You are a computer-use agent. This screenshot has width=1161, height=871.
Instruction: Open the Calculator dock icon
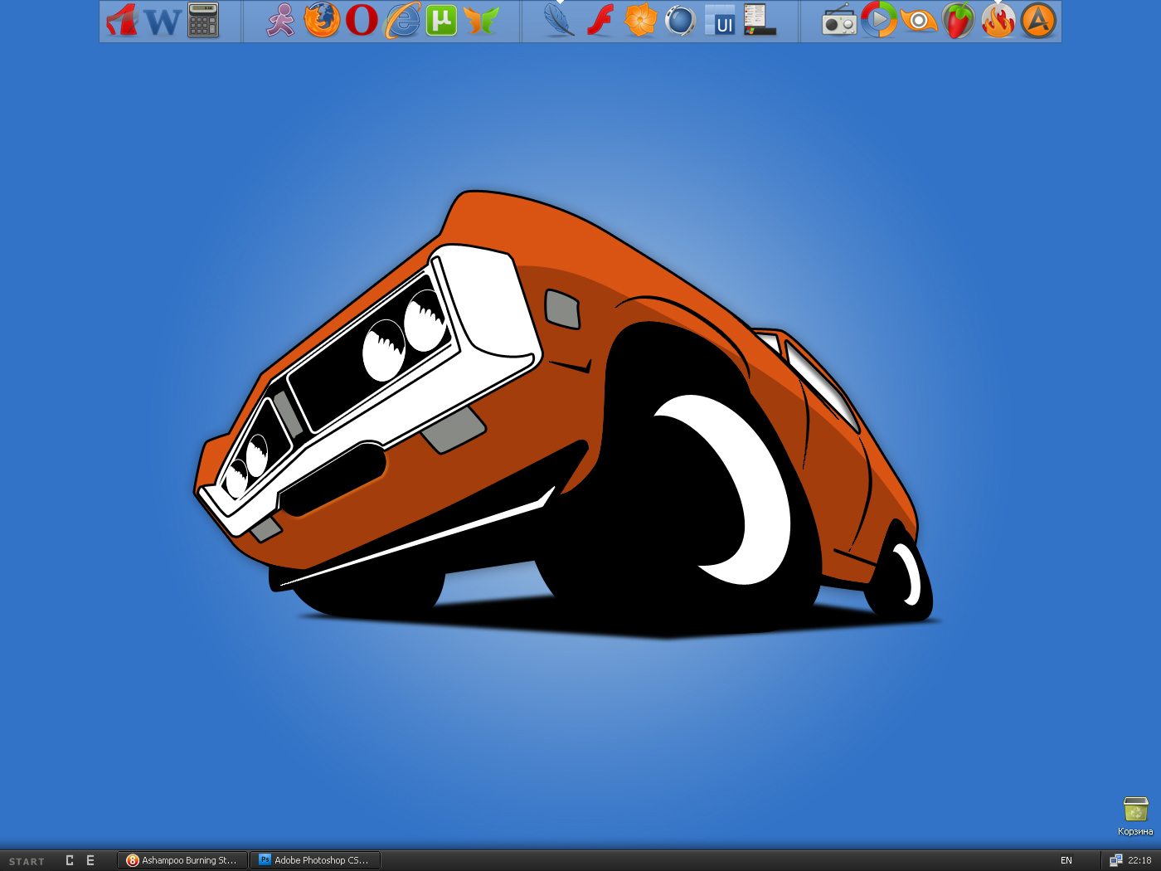click(x=203, y=20)
